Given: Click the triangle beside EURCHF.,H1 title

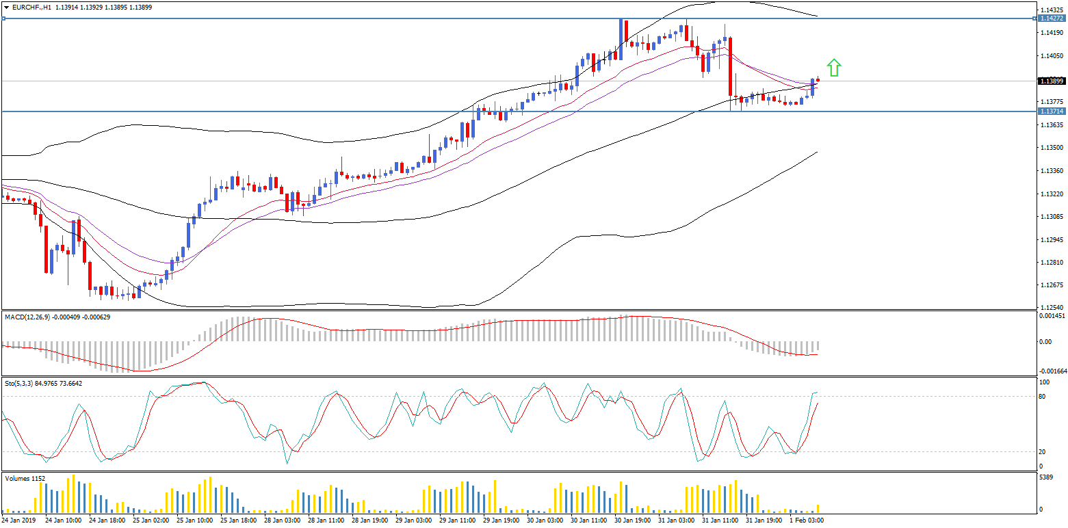Looking at the screenshot, I should point(6,6).
